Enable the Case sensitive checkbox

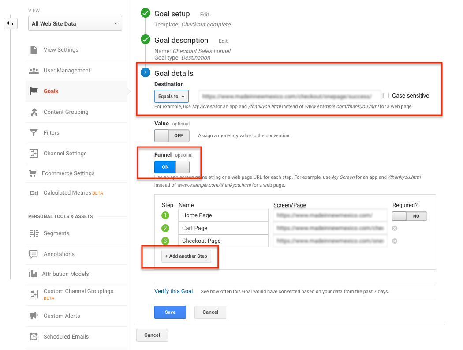[386, 95]
